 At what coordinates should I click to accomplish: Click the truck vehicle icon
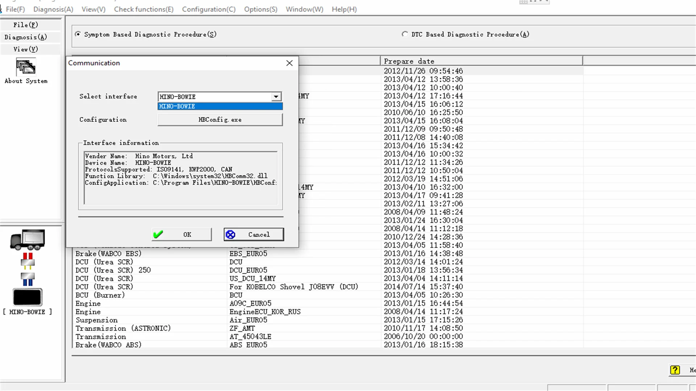click(x=28, y=240)
